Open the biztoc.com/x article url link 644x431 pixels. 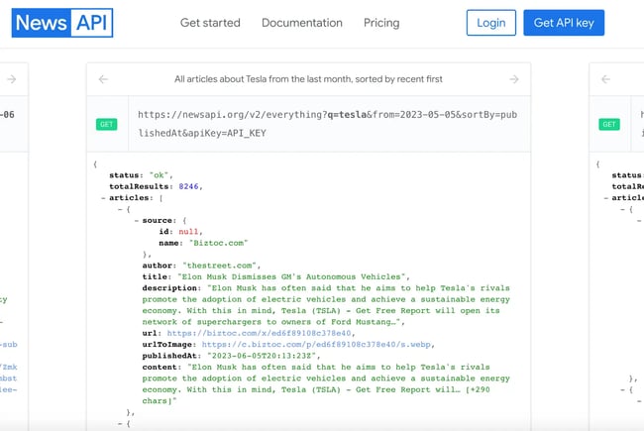(259, 333)
